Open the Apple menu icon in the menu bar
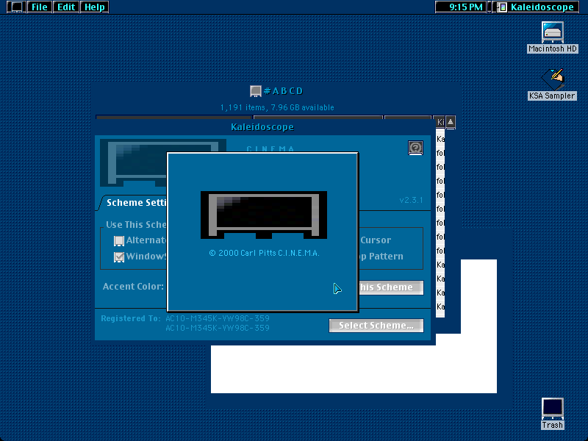588x441 pixels. coord(16,7)
